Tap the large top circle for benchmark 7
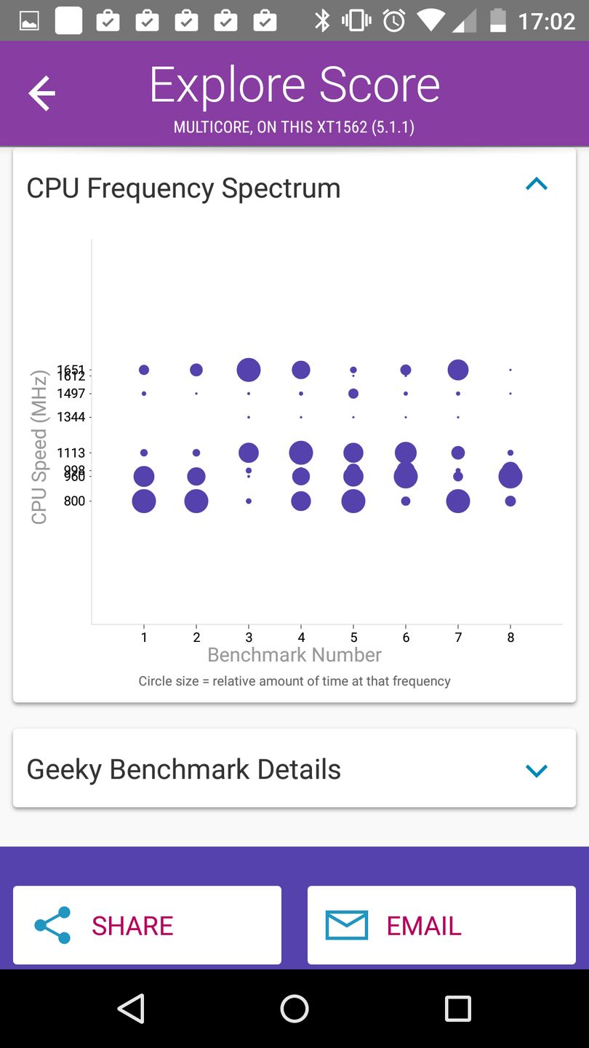The image size is (589, 1048). [x=458, y=370]
